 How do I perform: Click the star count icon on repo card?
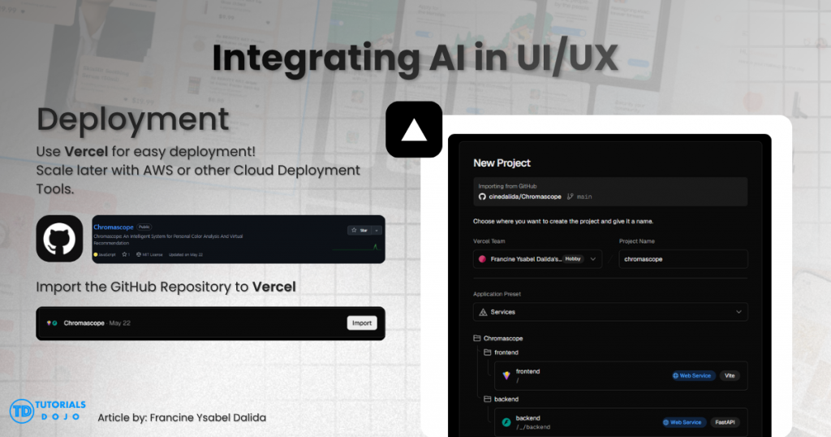(x=124, y=254)
